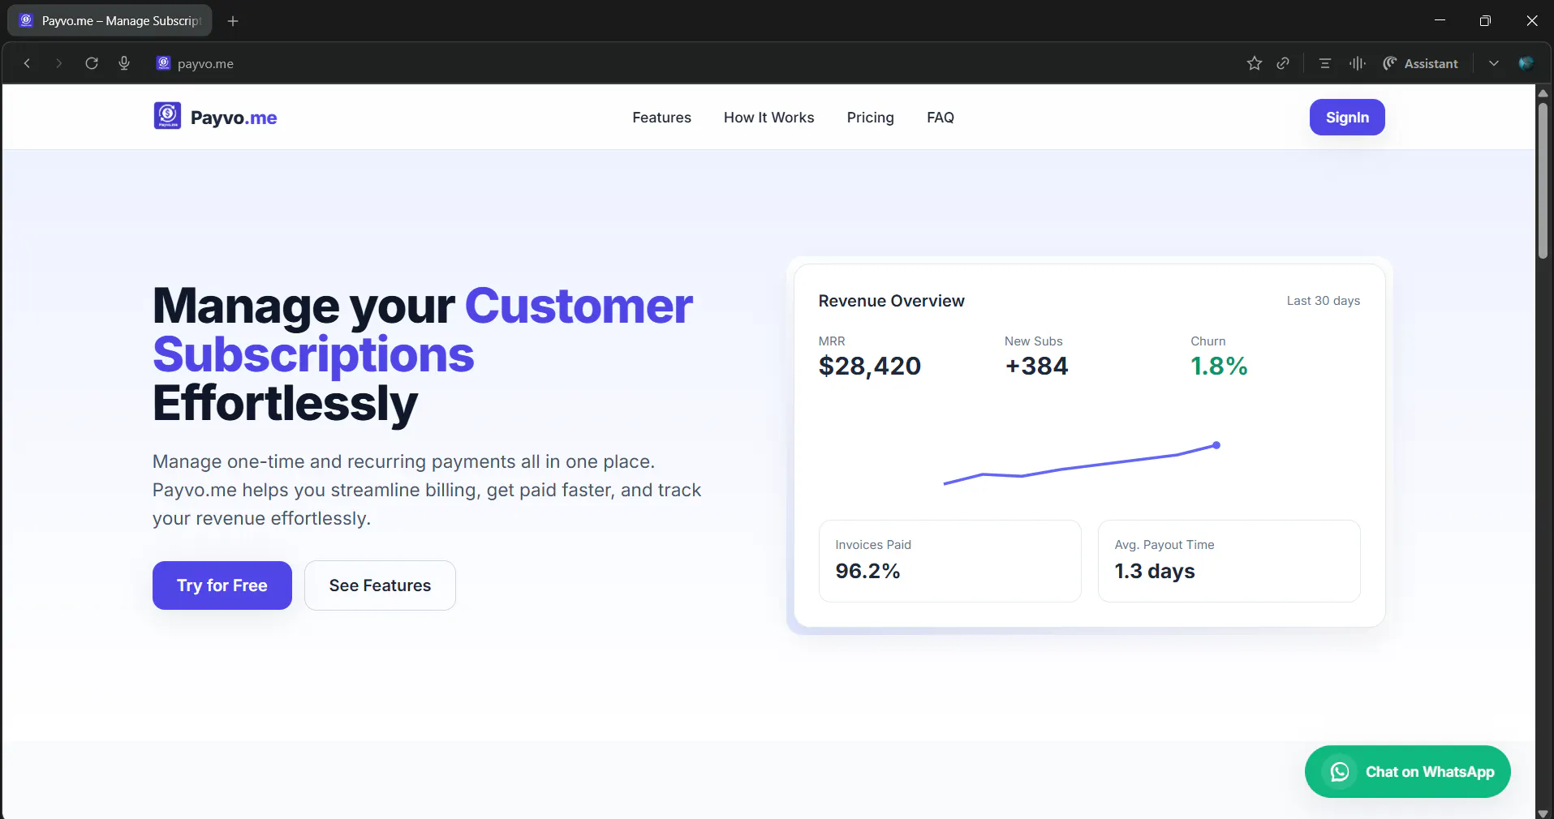Expand the toolbar dropdown chevron

tap(1494, 63)
